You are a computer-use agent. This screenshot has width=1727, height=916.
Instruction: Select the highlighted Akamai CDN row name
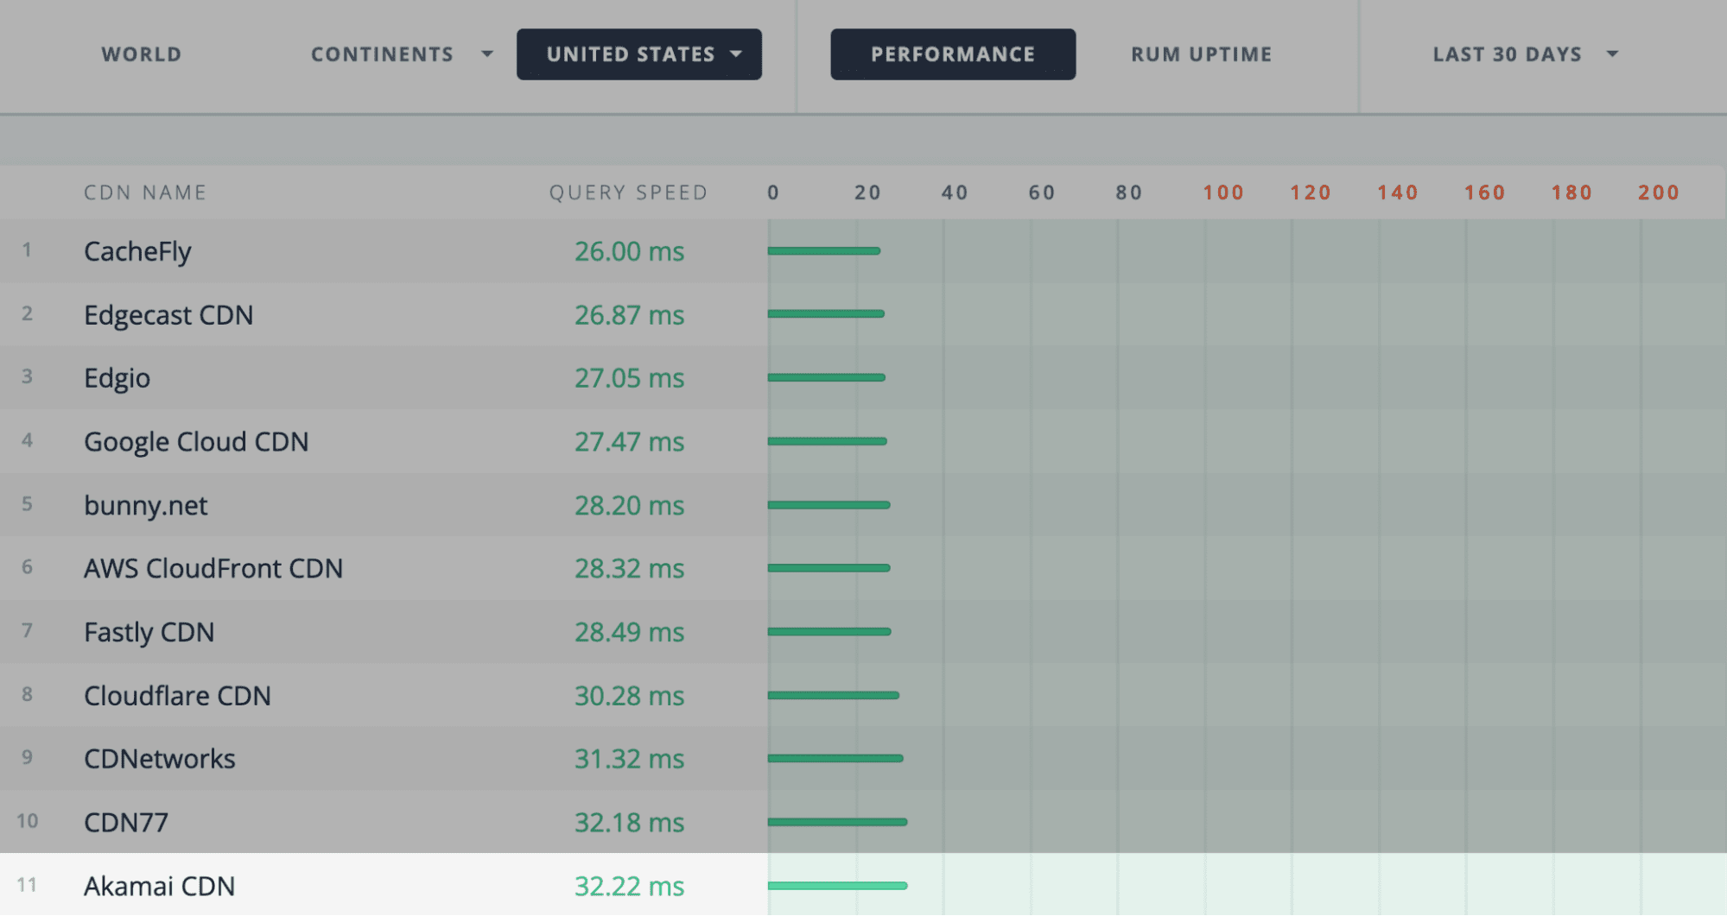[x=159, y=887]
